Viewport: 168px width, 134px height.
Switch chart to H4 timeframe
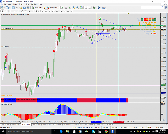click(61, 11)
